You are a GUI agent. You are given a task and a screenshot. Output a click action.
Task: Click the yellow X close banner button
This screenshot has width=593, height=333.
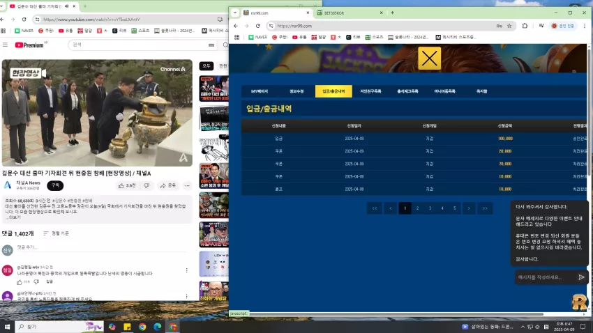(429, 59)
